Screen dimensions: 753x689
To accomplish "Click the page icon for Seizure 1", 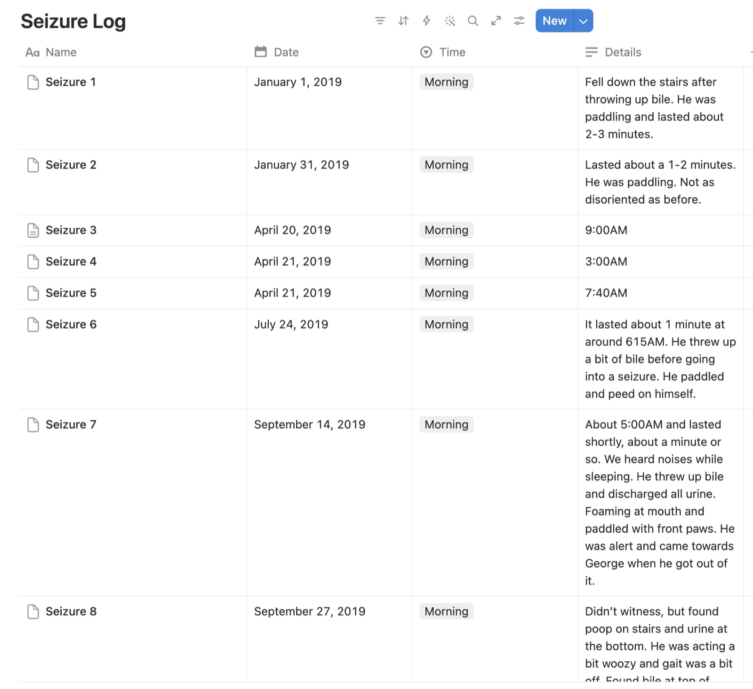I will coord(33,82).
